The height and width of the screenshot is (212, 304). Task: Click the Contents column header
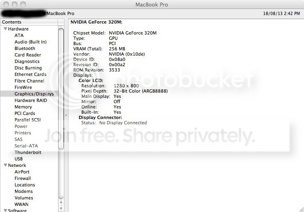[x=29, y=22]
